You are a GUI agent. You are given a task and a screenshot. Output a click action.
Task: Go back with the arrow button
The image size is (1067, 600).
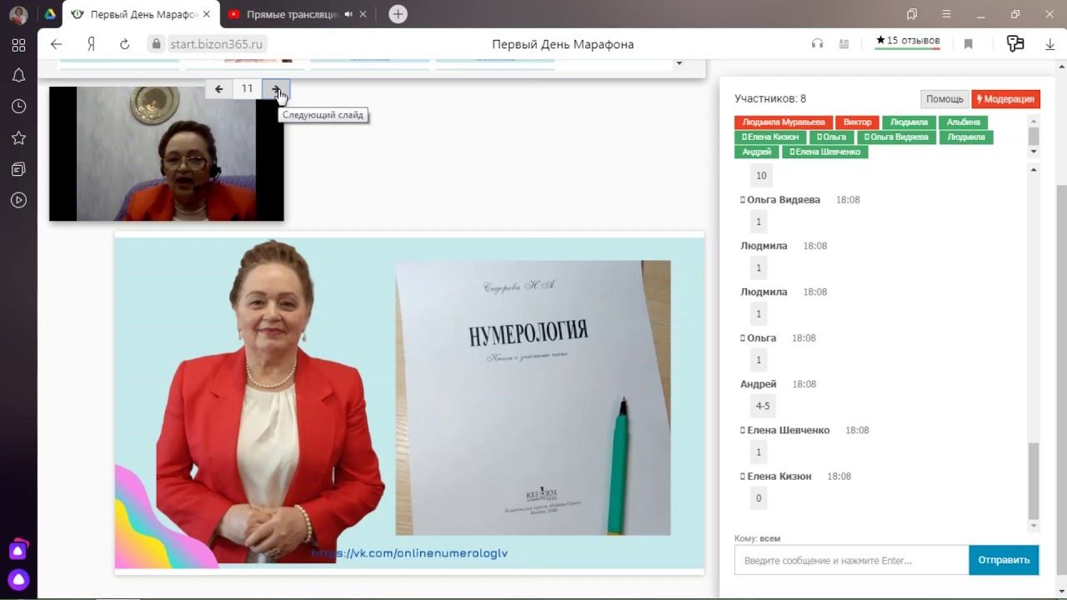pos(56,44)
